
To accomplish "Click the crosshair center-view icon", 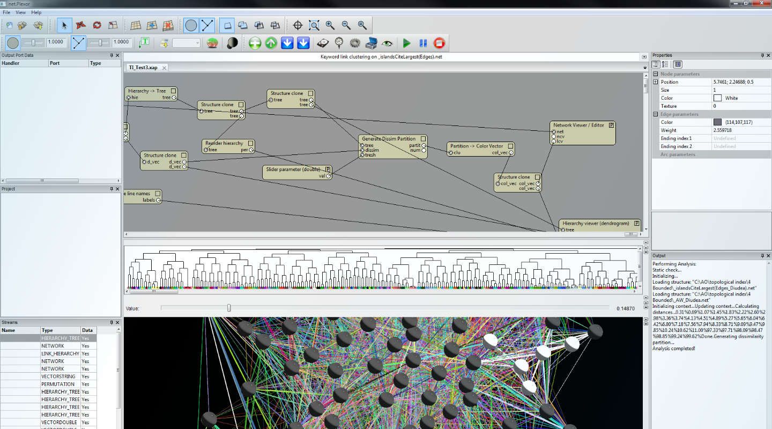I will (298, 25).
